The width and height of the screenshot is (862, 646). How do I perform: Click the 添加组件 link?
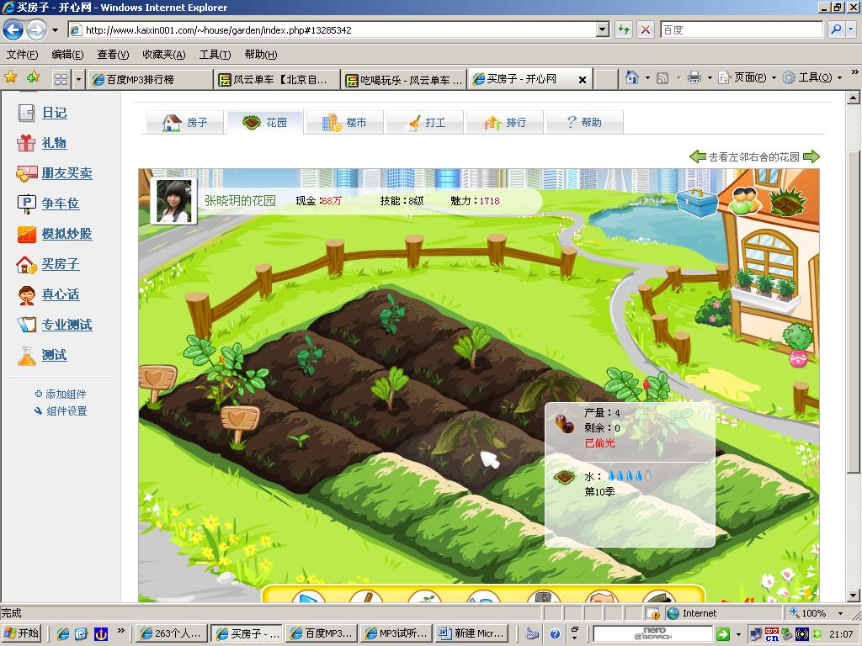66,394
